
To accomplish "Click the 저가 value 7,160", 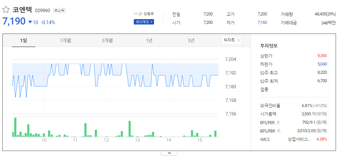I will (262, 22).
